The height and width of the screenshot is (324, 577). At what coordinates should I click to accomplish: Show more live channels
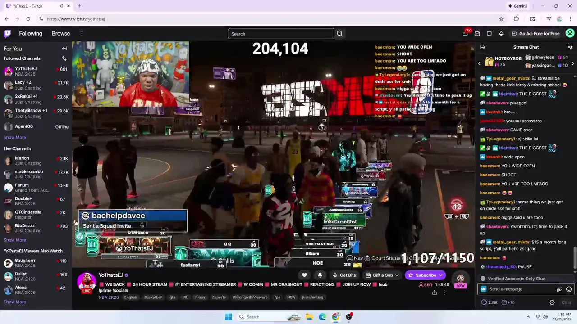[15, 240]
